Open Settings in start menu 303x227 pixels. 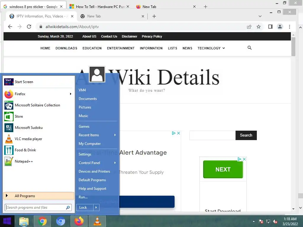[x=85, y=154]
